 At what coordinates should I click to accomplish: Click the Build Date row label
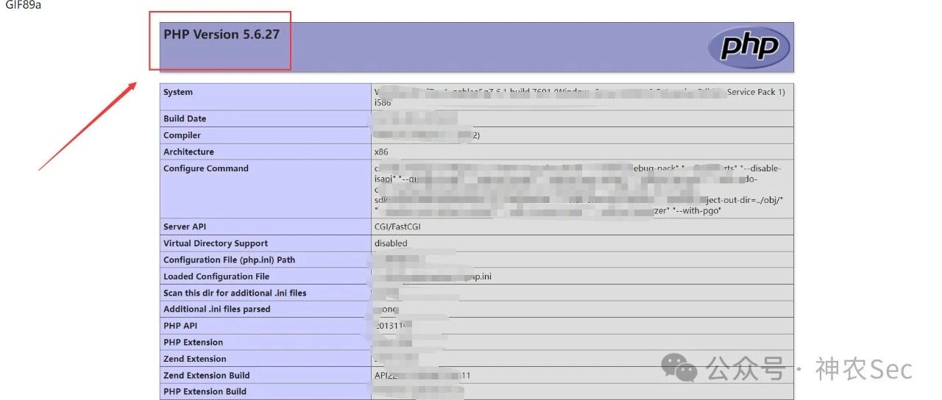185,118
